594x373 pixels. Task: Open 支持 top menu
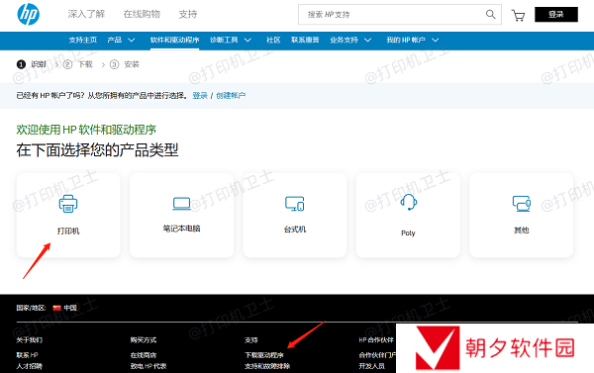pos(188,15)
